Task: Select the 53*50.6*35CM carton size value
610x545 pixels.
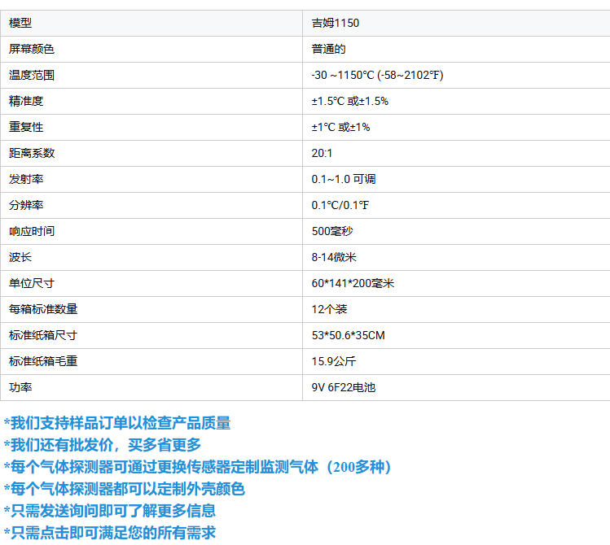Action: pos(348,335)
